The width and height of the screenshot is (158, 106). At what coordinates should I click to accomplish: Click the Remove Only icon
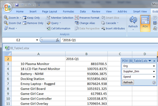(x=24, y=23)
